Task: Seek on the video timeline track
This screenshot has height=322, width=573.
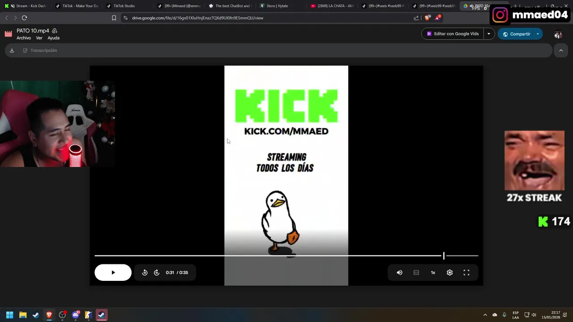Action: pyautogui.click(x=286, y=256)
